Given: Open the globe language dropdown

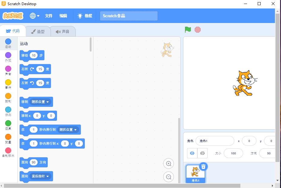Looking at the screenshot, I should [x=34, y=16].
